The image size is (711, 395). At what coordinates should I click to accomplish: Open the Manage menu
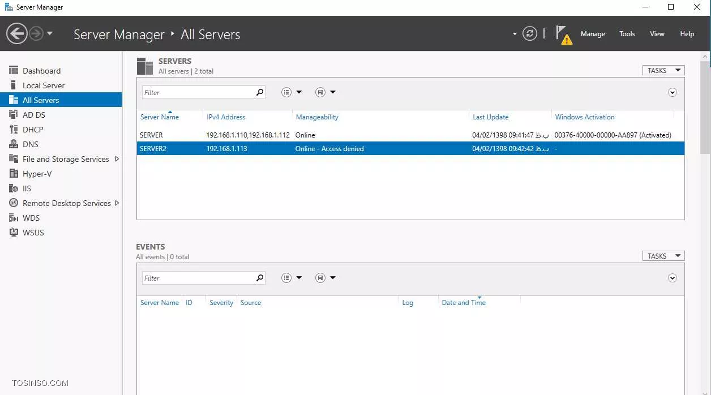tap(593, 34)
